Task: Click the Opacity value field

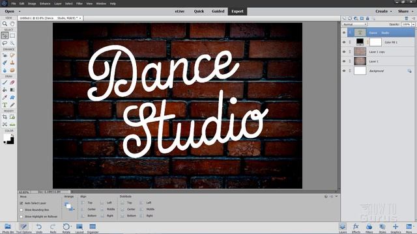Action: coord(406,24)
